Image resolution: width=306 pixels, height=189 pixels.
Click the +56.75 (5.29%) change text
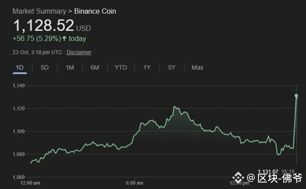tap(36, 38)
